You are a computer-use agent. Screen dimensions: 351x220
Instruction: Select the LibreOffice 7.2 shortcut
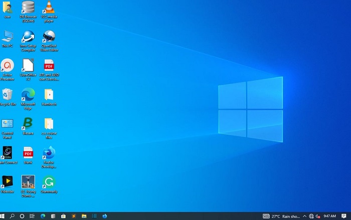pos(28,70)
